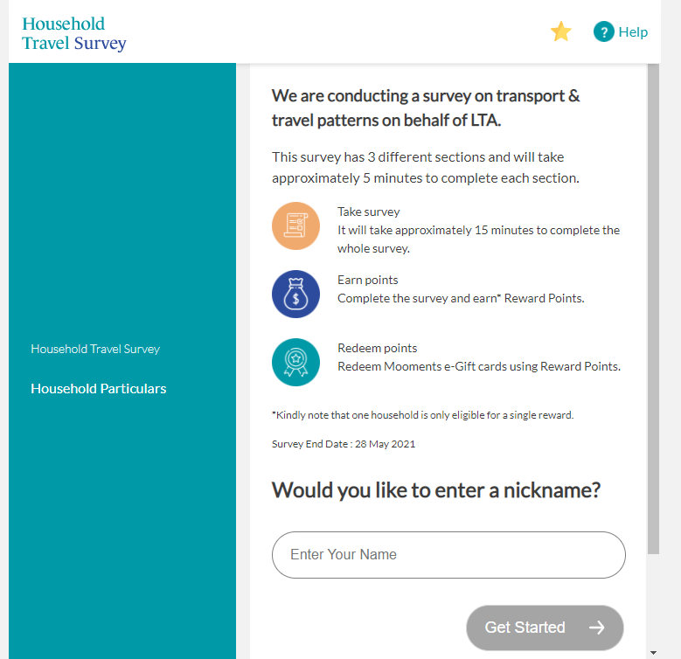Click the nickname question heading
Viewport: 681px width, 659px height.
(x=436, y=490)
